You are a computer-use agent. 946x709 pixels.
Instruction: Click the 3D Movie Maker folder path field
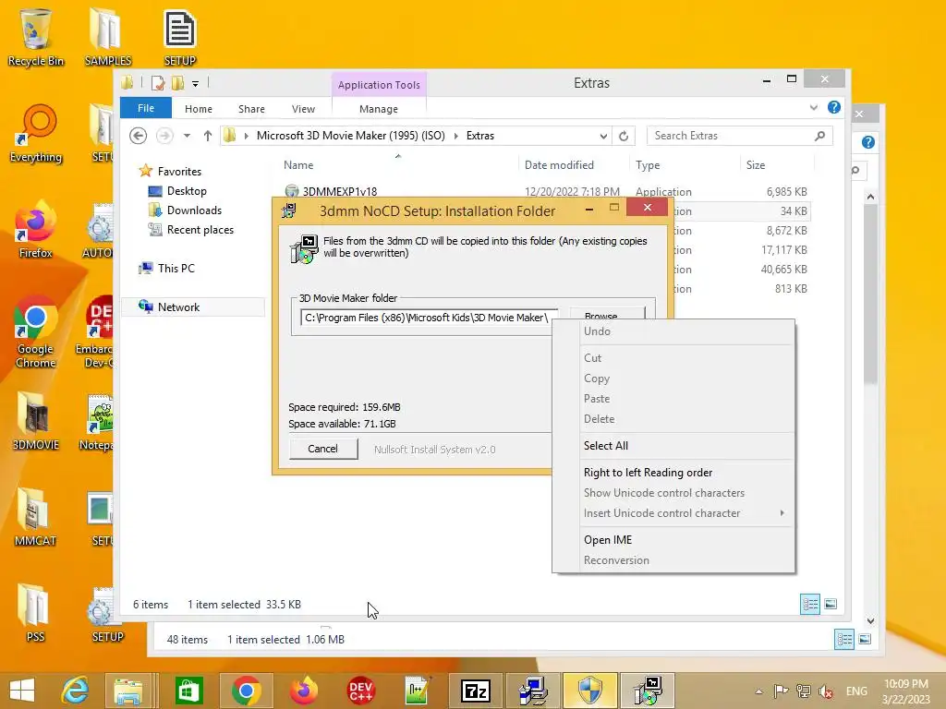(430, 318)
